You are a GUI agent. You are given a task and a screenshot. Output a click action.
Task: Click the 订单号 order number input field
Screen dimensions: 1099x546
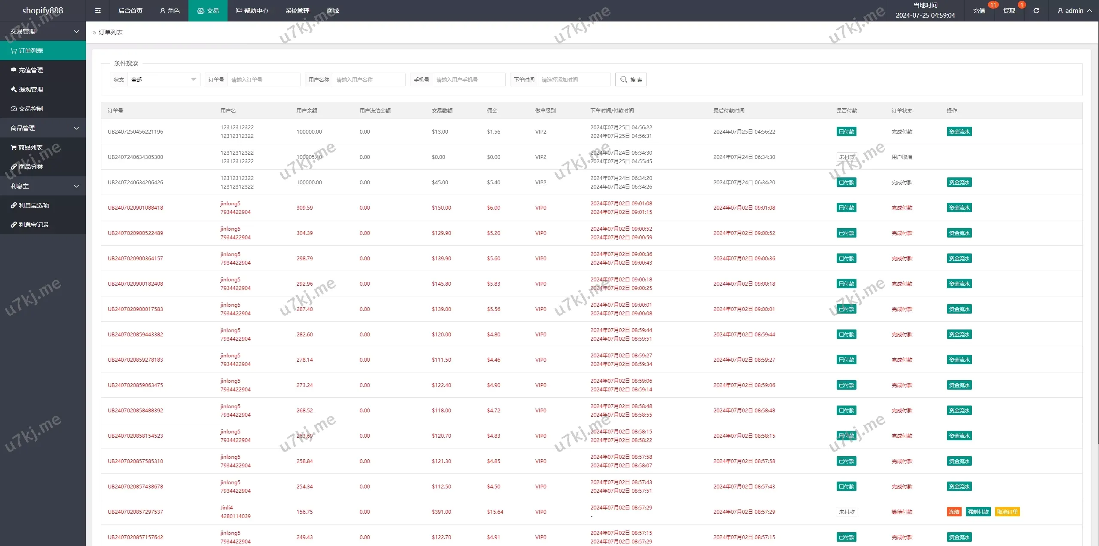coord(263,79)
